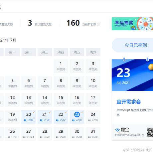Viewport: 153px width, 153px height.
Task: Select calendar day 24 with +250
Action: (93, 117)
